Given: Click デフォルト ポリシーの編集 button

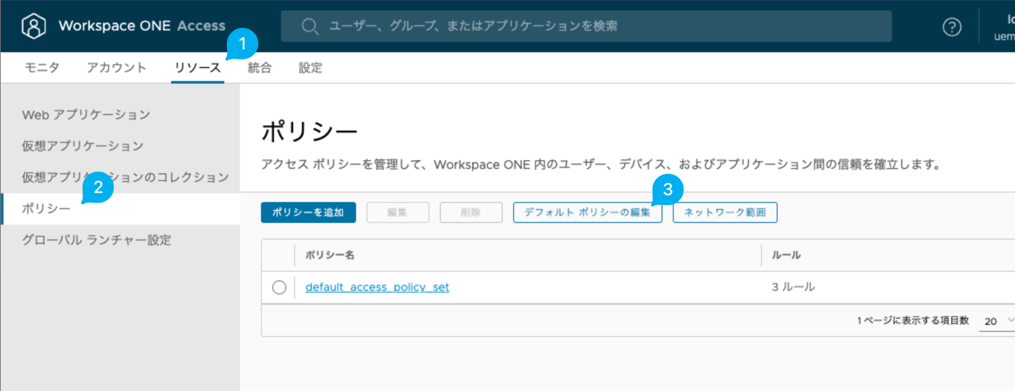Looking at the screenshot, I should 588,212.
